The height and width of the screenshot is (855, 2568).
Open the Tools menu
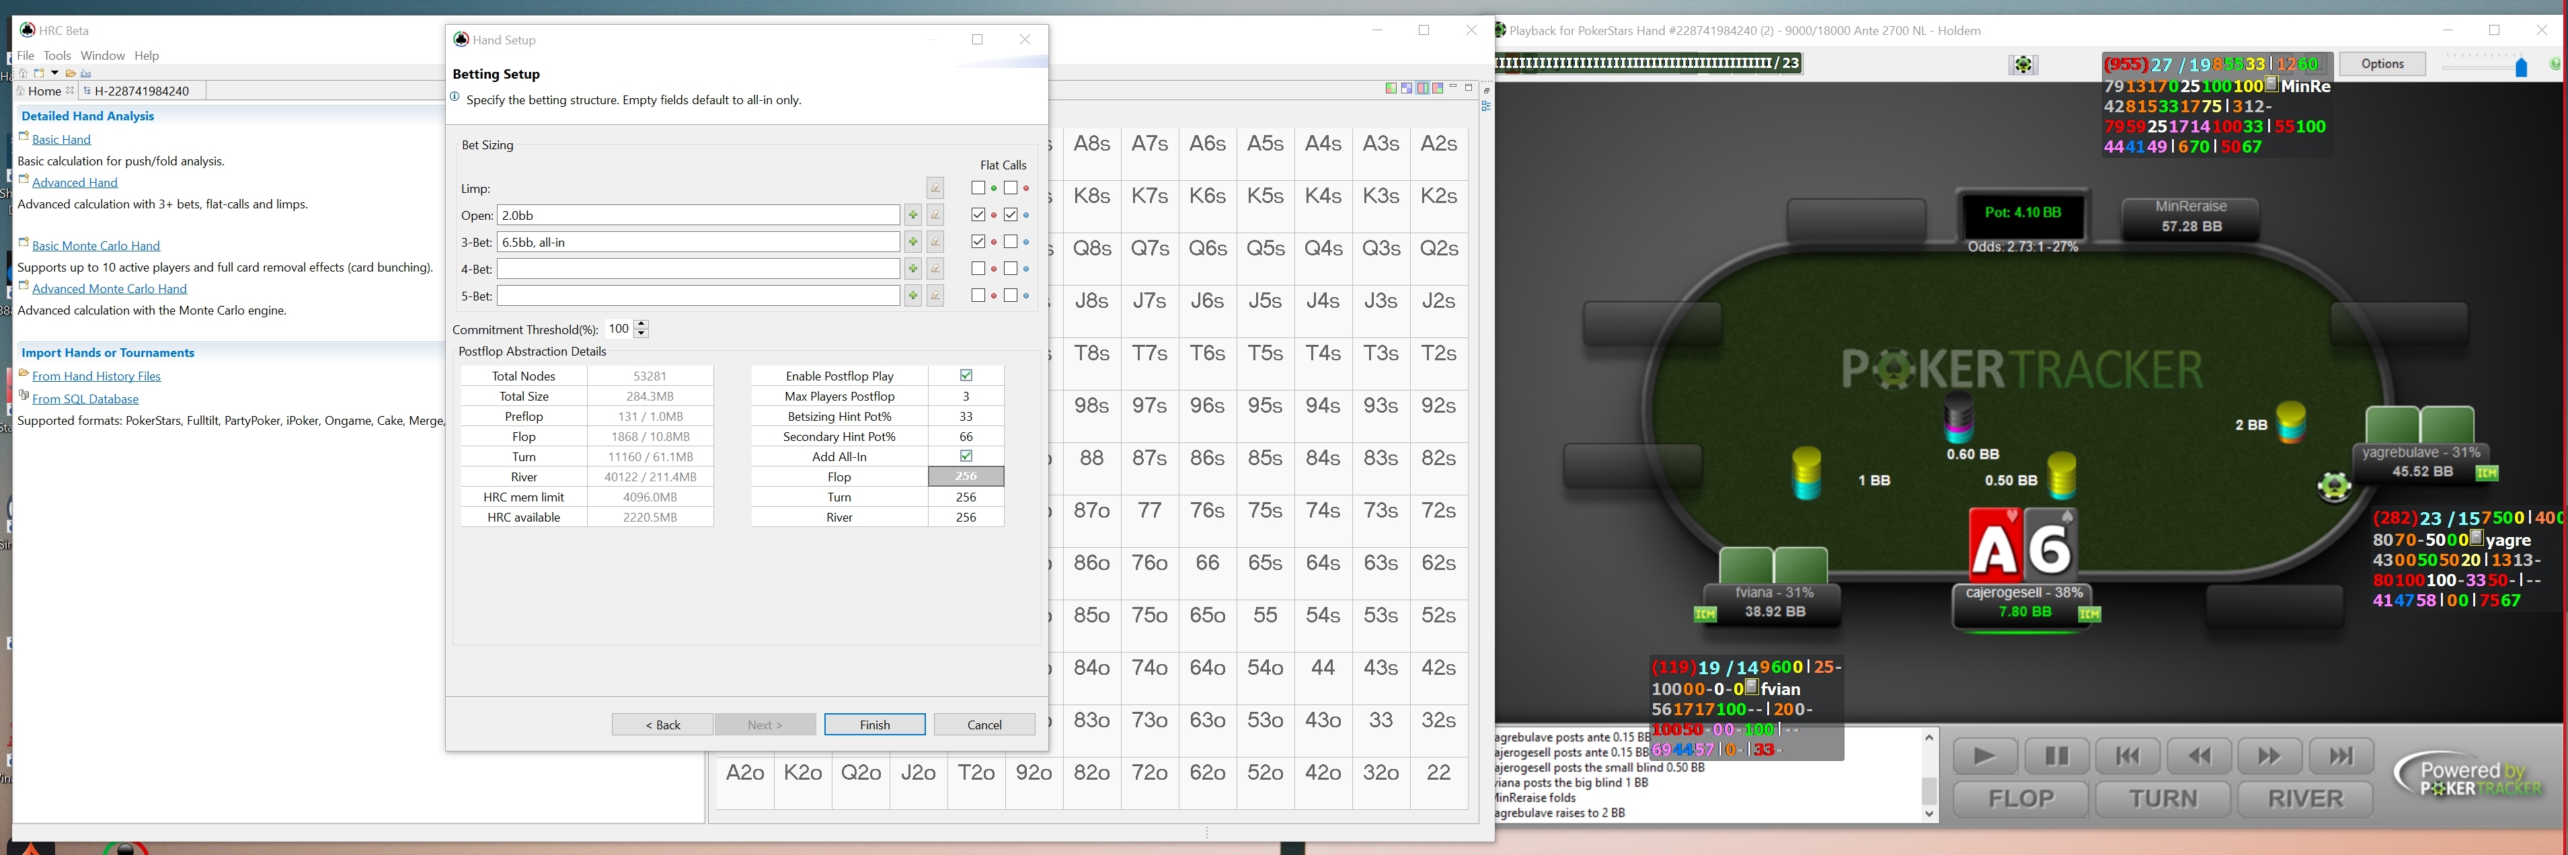pyautogui.click(x=57, y=56)
